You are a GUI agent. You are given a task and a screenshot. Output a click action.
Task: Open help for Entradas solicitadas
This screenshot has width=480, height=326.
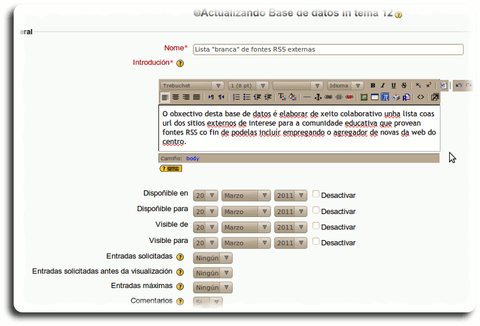[180, 257]
